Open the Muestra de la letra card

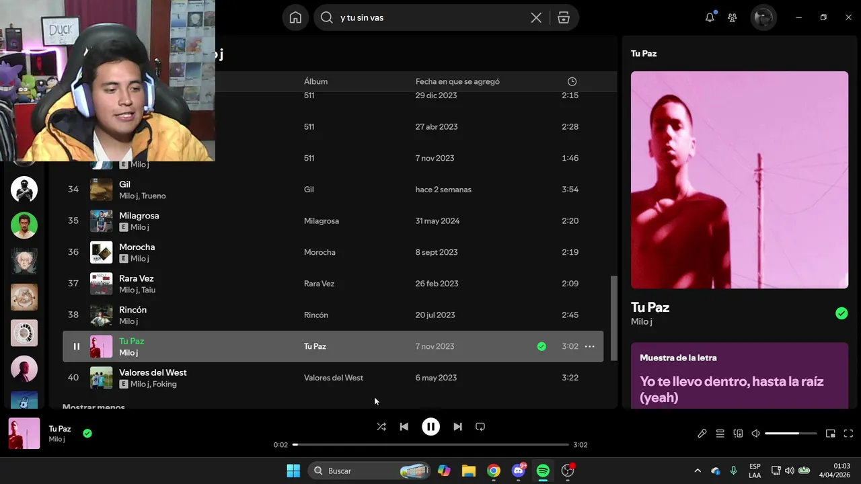739,375
